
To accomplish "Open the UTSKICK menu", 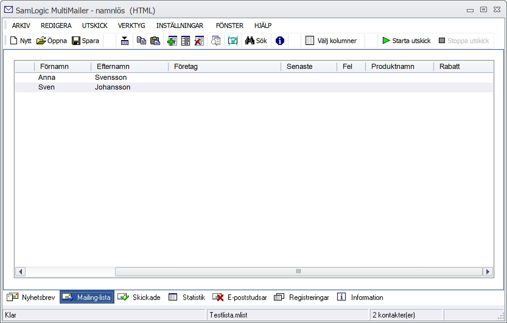I will [x=95, y=26].
